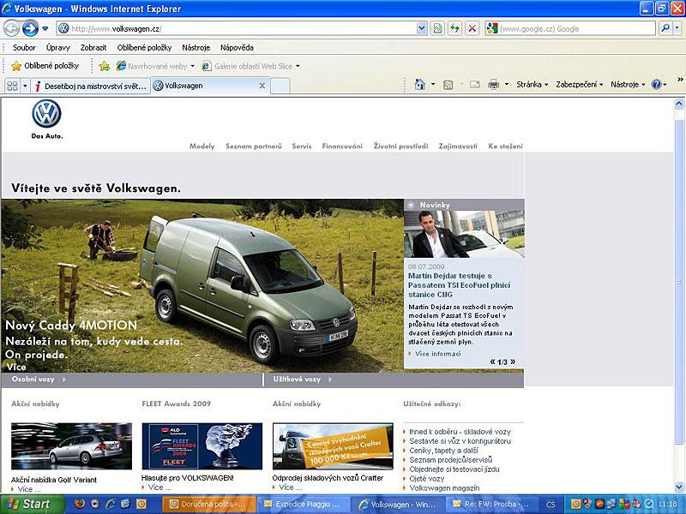
Task: Go to previous news item arrow
Action: pos(493,362)
